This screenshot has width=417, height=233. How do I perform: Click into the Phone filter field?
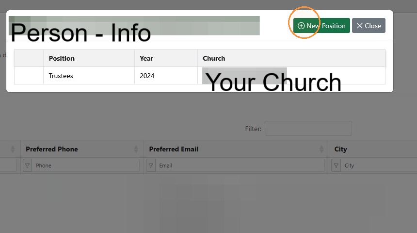coord(86,166)
